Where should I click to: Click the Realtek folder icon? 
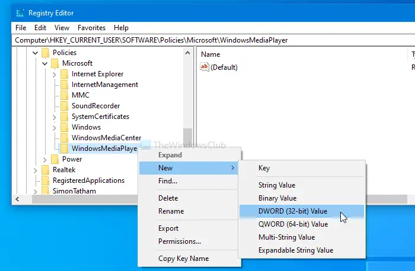pyautogui.click(x=46, y=170)
